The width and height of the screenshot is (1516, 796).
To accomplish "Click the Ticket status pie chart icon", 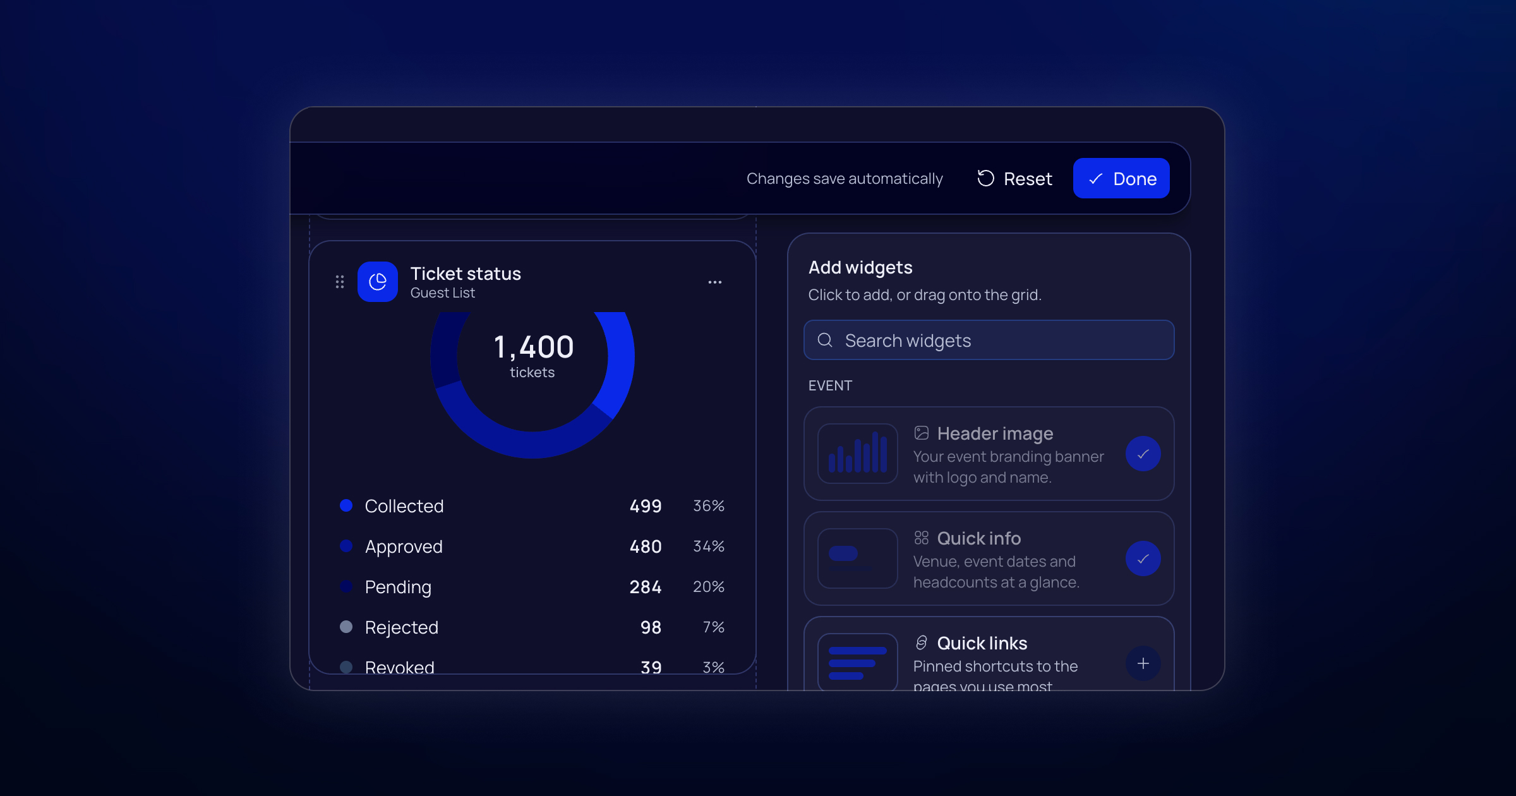I will pyautogui.click(x=378, y=282).
